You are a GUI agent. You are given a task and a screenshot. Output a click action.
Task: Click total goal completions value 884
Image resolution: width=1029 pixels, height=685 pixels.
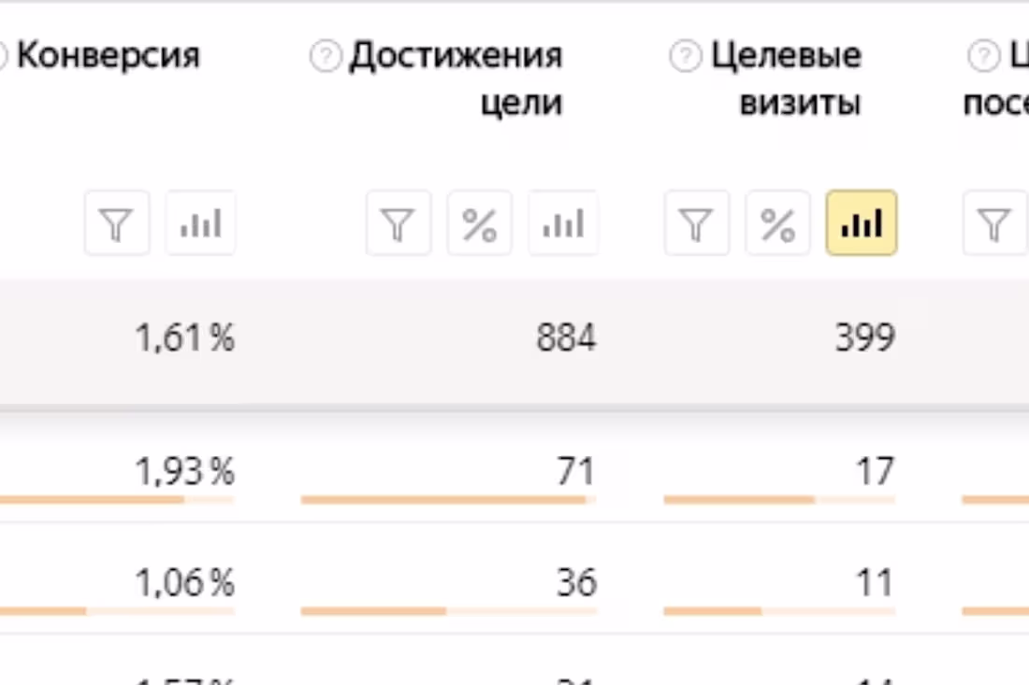tap(566, 337)
